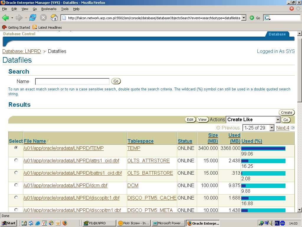Click the Start button on the taskbar
The image size is (302, 227).
[9, 223]
